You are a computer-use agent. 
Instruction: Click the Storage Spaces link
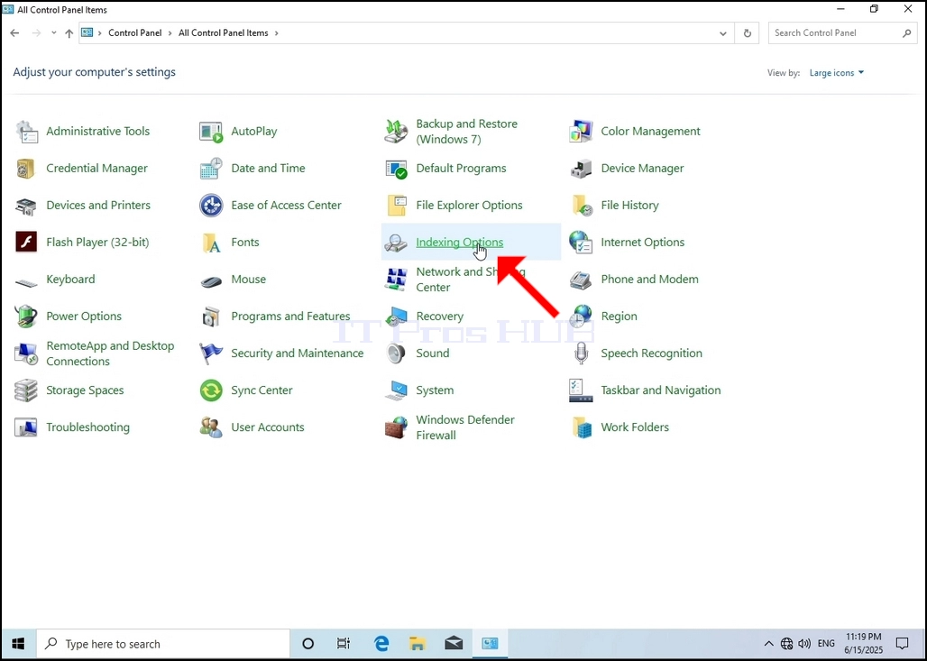pos(85,390)
